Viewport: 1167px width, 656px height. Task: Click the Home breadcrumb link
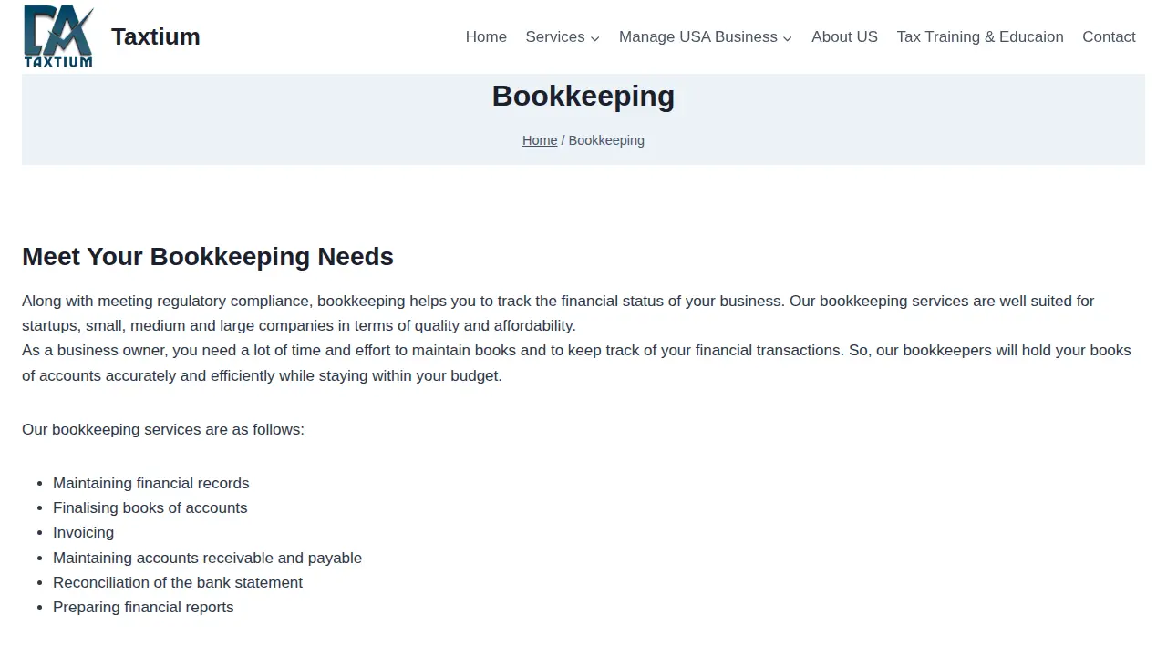coord(540,140)
